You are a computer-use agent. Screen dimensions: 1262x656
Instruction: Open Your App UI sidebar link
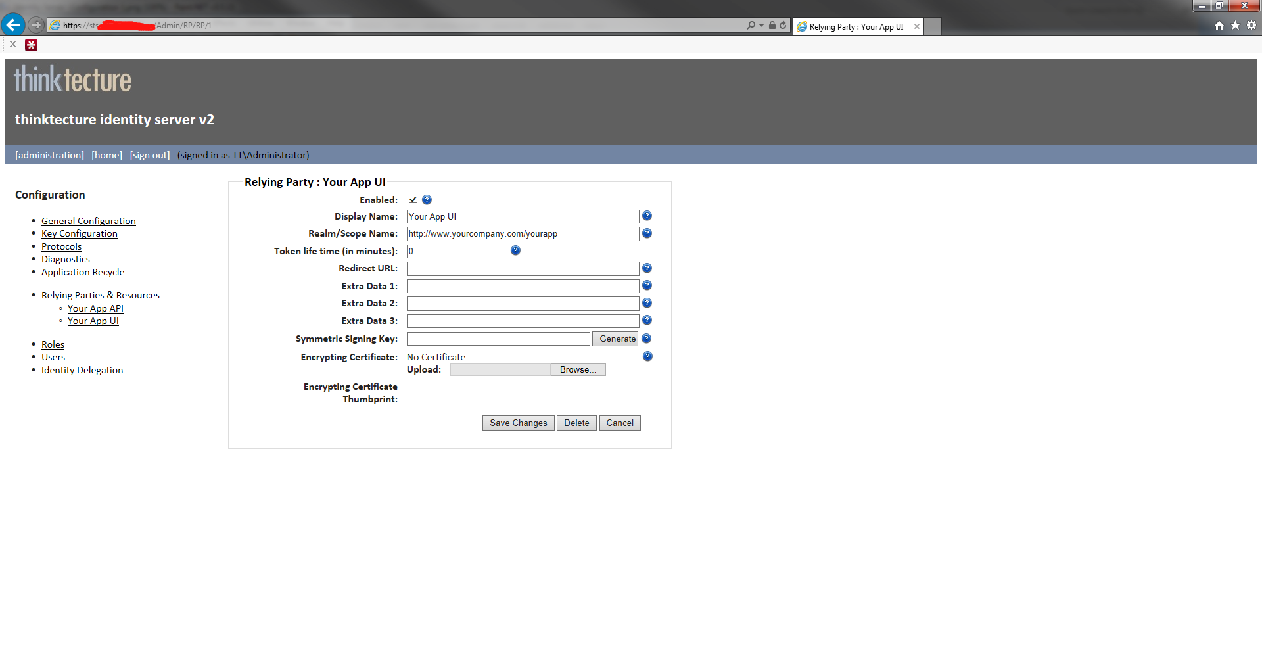(x=93, y=321)
